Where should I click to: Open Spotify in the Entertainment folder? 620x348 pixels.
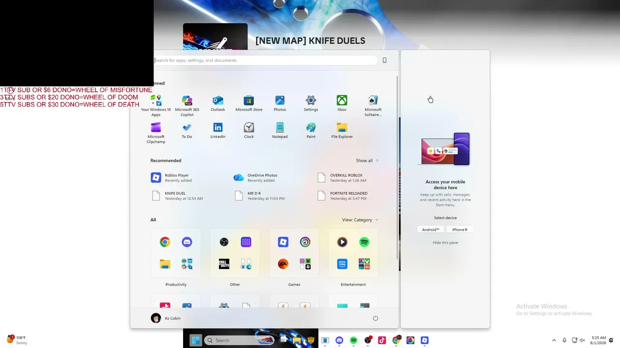click(x=364, y=242)
